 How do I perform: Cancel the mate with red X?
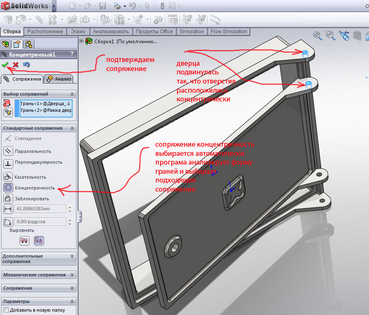(15, 65)
